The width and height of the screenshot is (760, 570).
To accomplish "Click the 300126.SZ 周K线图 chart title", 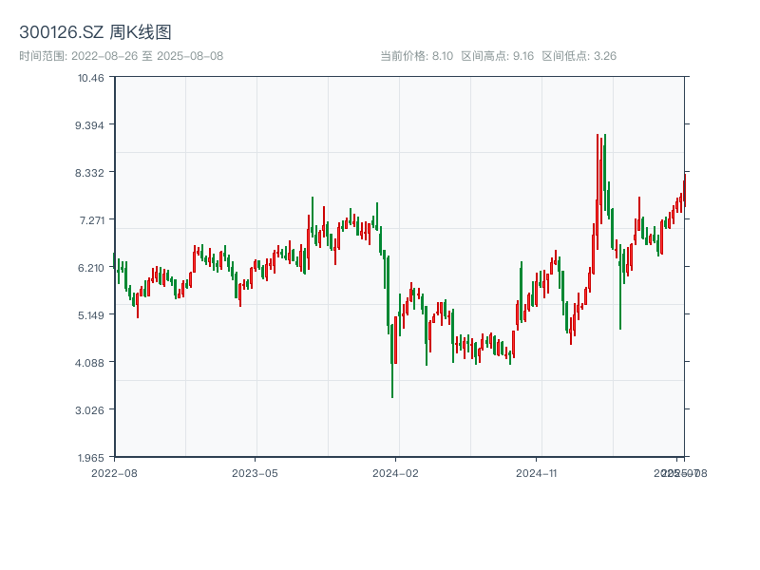I will point(95,32).
